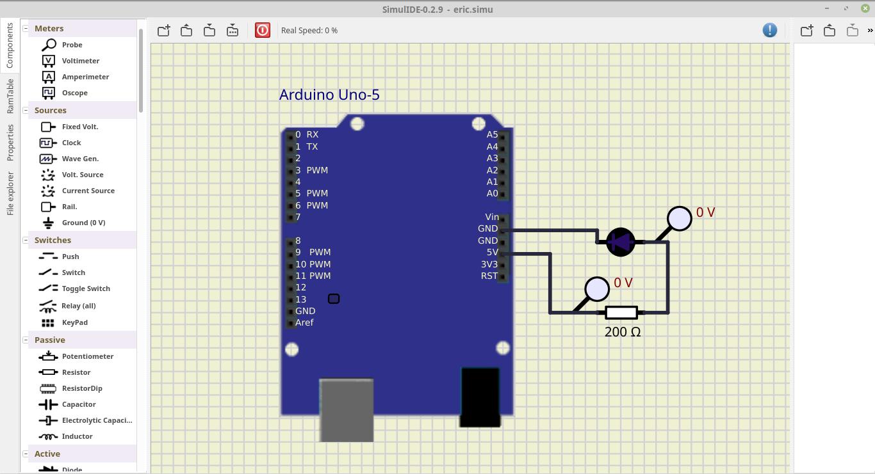Choose the Push switch component
875x474 pixels.
click(x=70, y=257)
